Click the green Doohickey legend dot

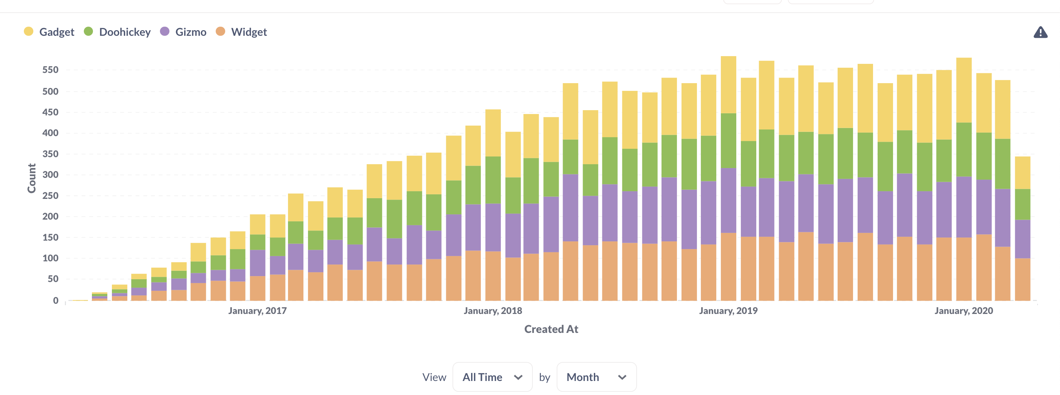(x=88, y=31)
